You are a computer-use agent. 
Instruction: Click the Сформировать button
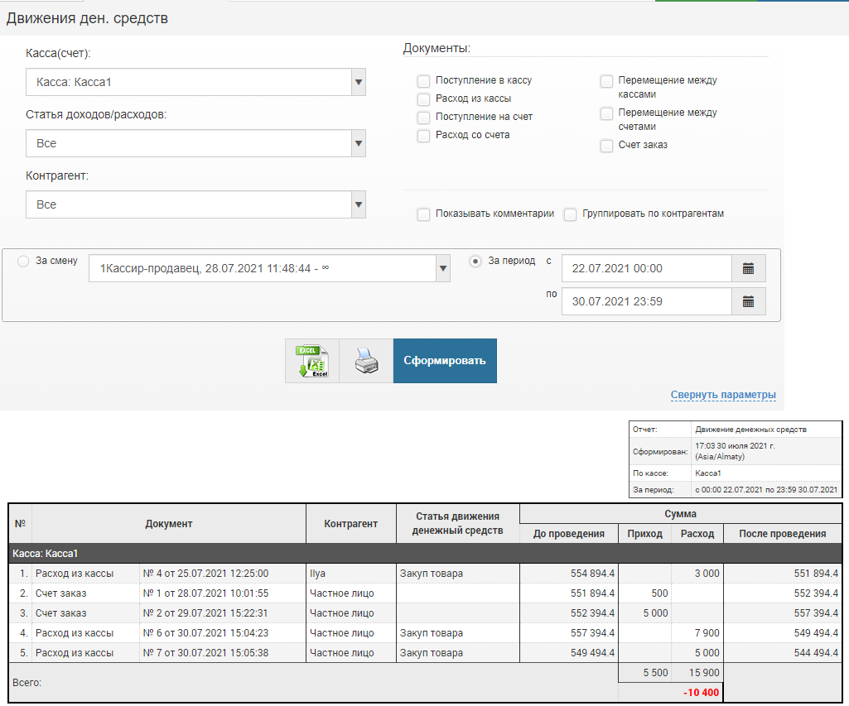coord(445,361)
